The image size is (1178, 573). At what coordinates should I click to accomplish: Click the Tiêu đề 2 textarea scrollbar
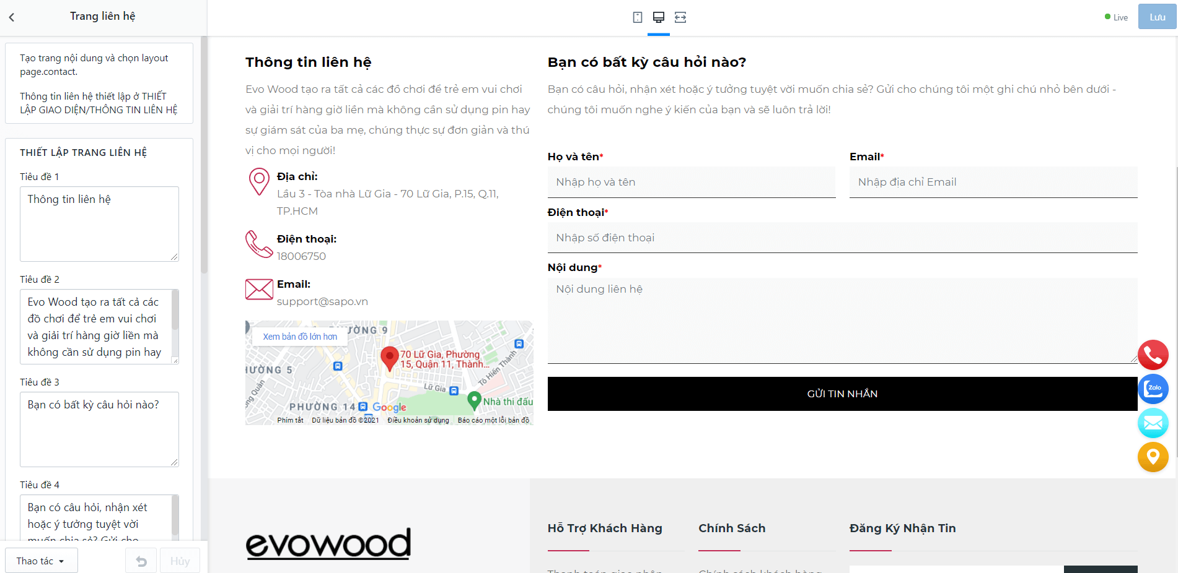pyautogui.click(x=175, y=310)
